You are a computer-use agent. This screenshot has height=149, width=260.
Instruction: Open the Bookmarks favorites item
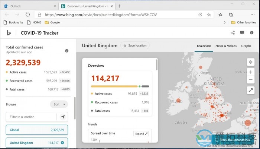pos(13,22)
